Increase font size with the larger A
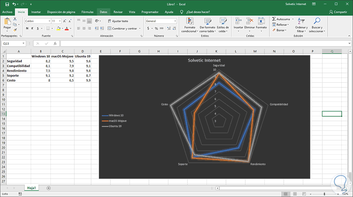Image resolution: width=353 pixels, height=197 pixels. pos(65,21)
